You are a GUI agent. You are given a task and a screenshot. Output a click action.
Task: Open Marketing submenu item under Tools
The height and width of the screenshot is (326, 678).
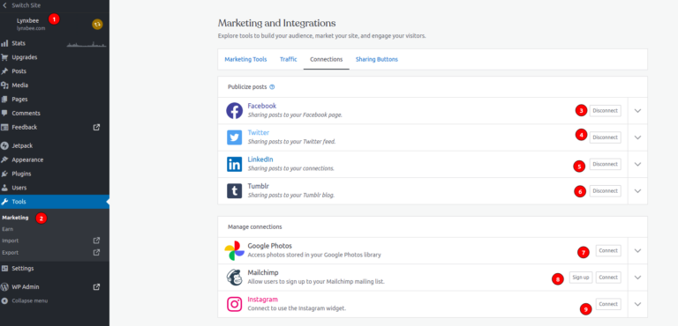15,218
